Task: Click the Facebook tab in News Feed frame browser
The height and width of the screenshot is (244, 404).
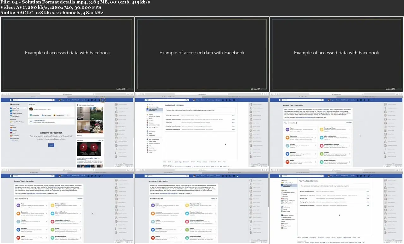Action: [x=34, y=97]
